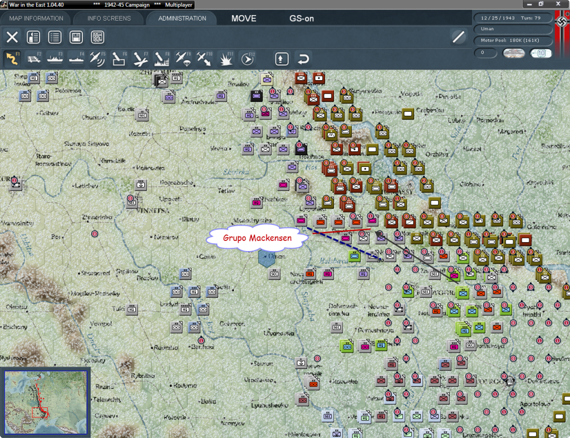Click the Popelnya town label
This screenshot has width=570, height=438.
[192, 129]
